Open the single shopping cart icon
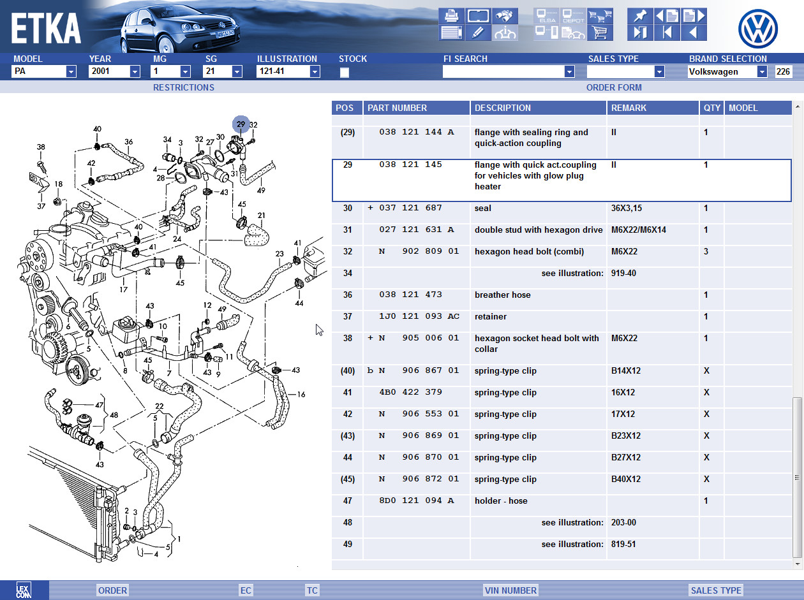This screenshot has height=600, width=804. click(600, 33)
